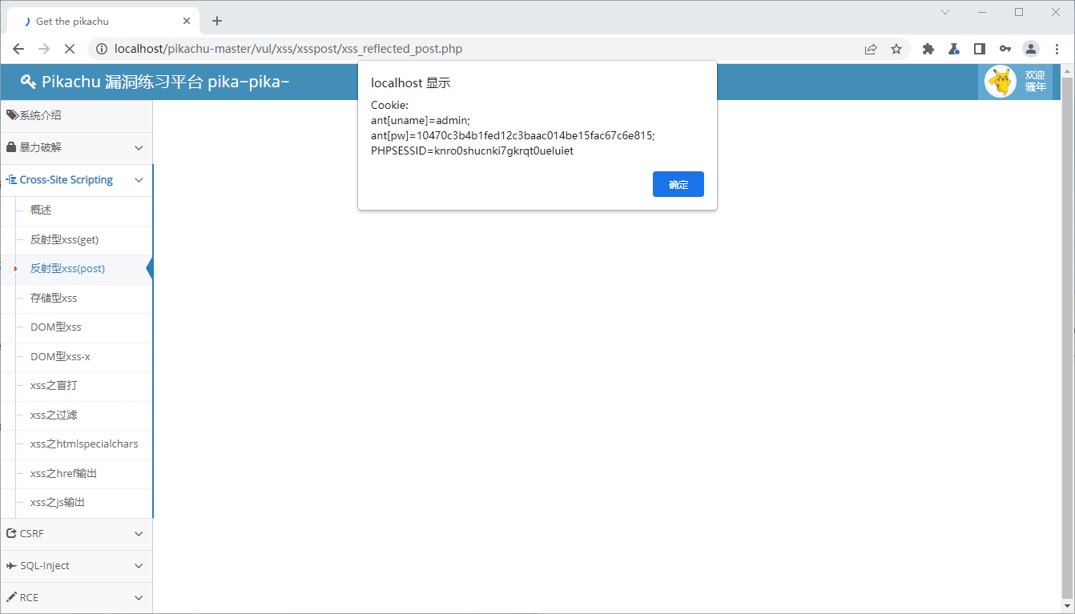This screenshot has width=1075, height=614.
Task: Select 存储型xss in the sidebar
Action: point(54,298)
